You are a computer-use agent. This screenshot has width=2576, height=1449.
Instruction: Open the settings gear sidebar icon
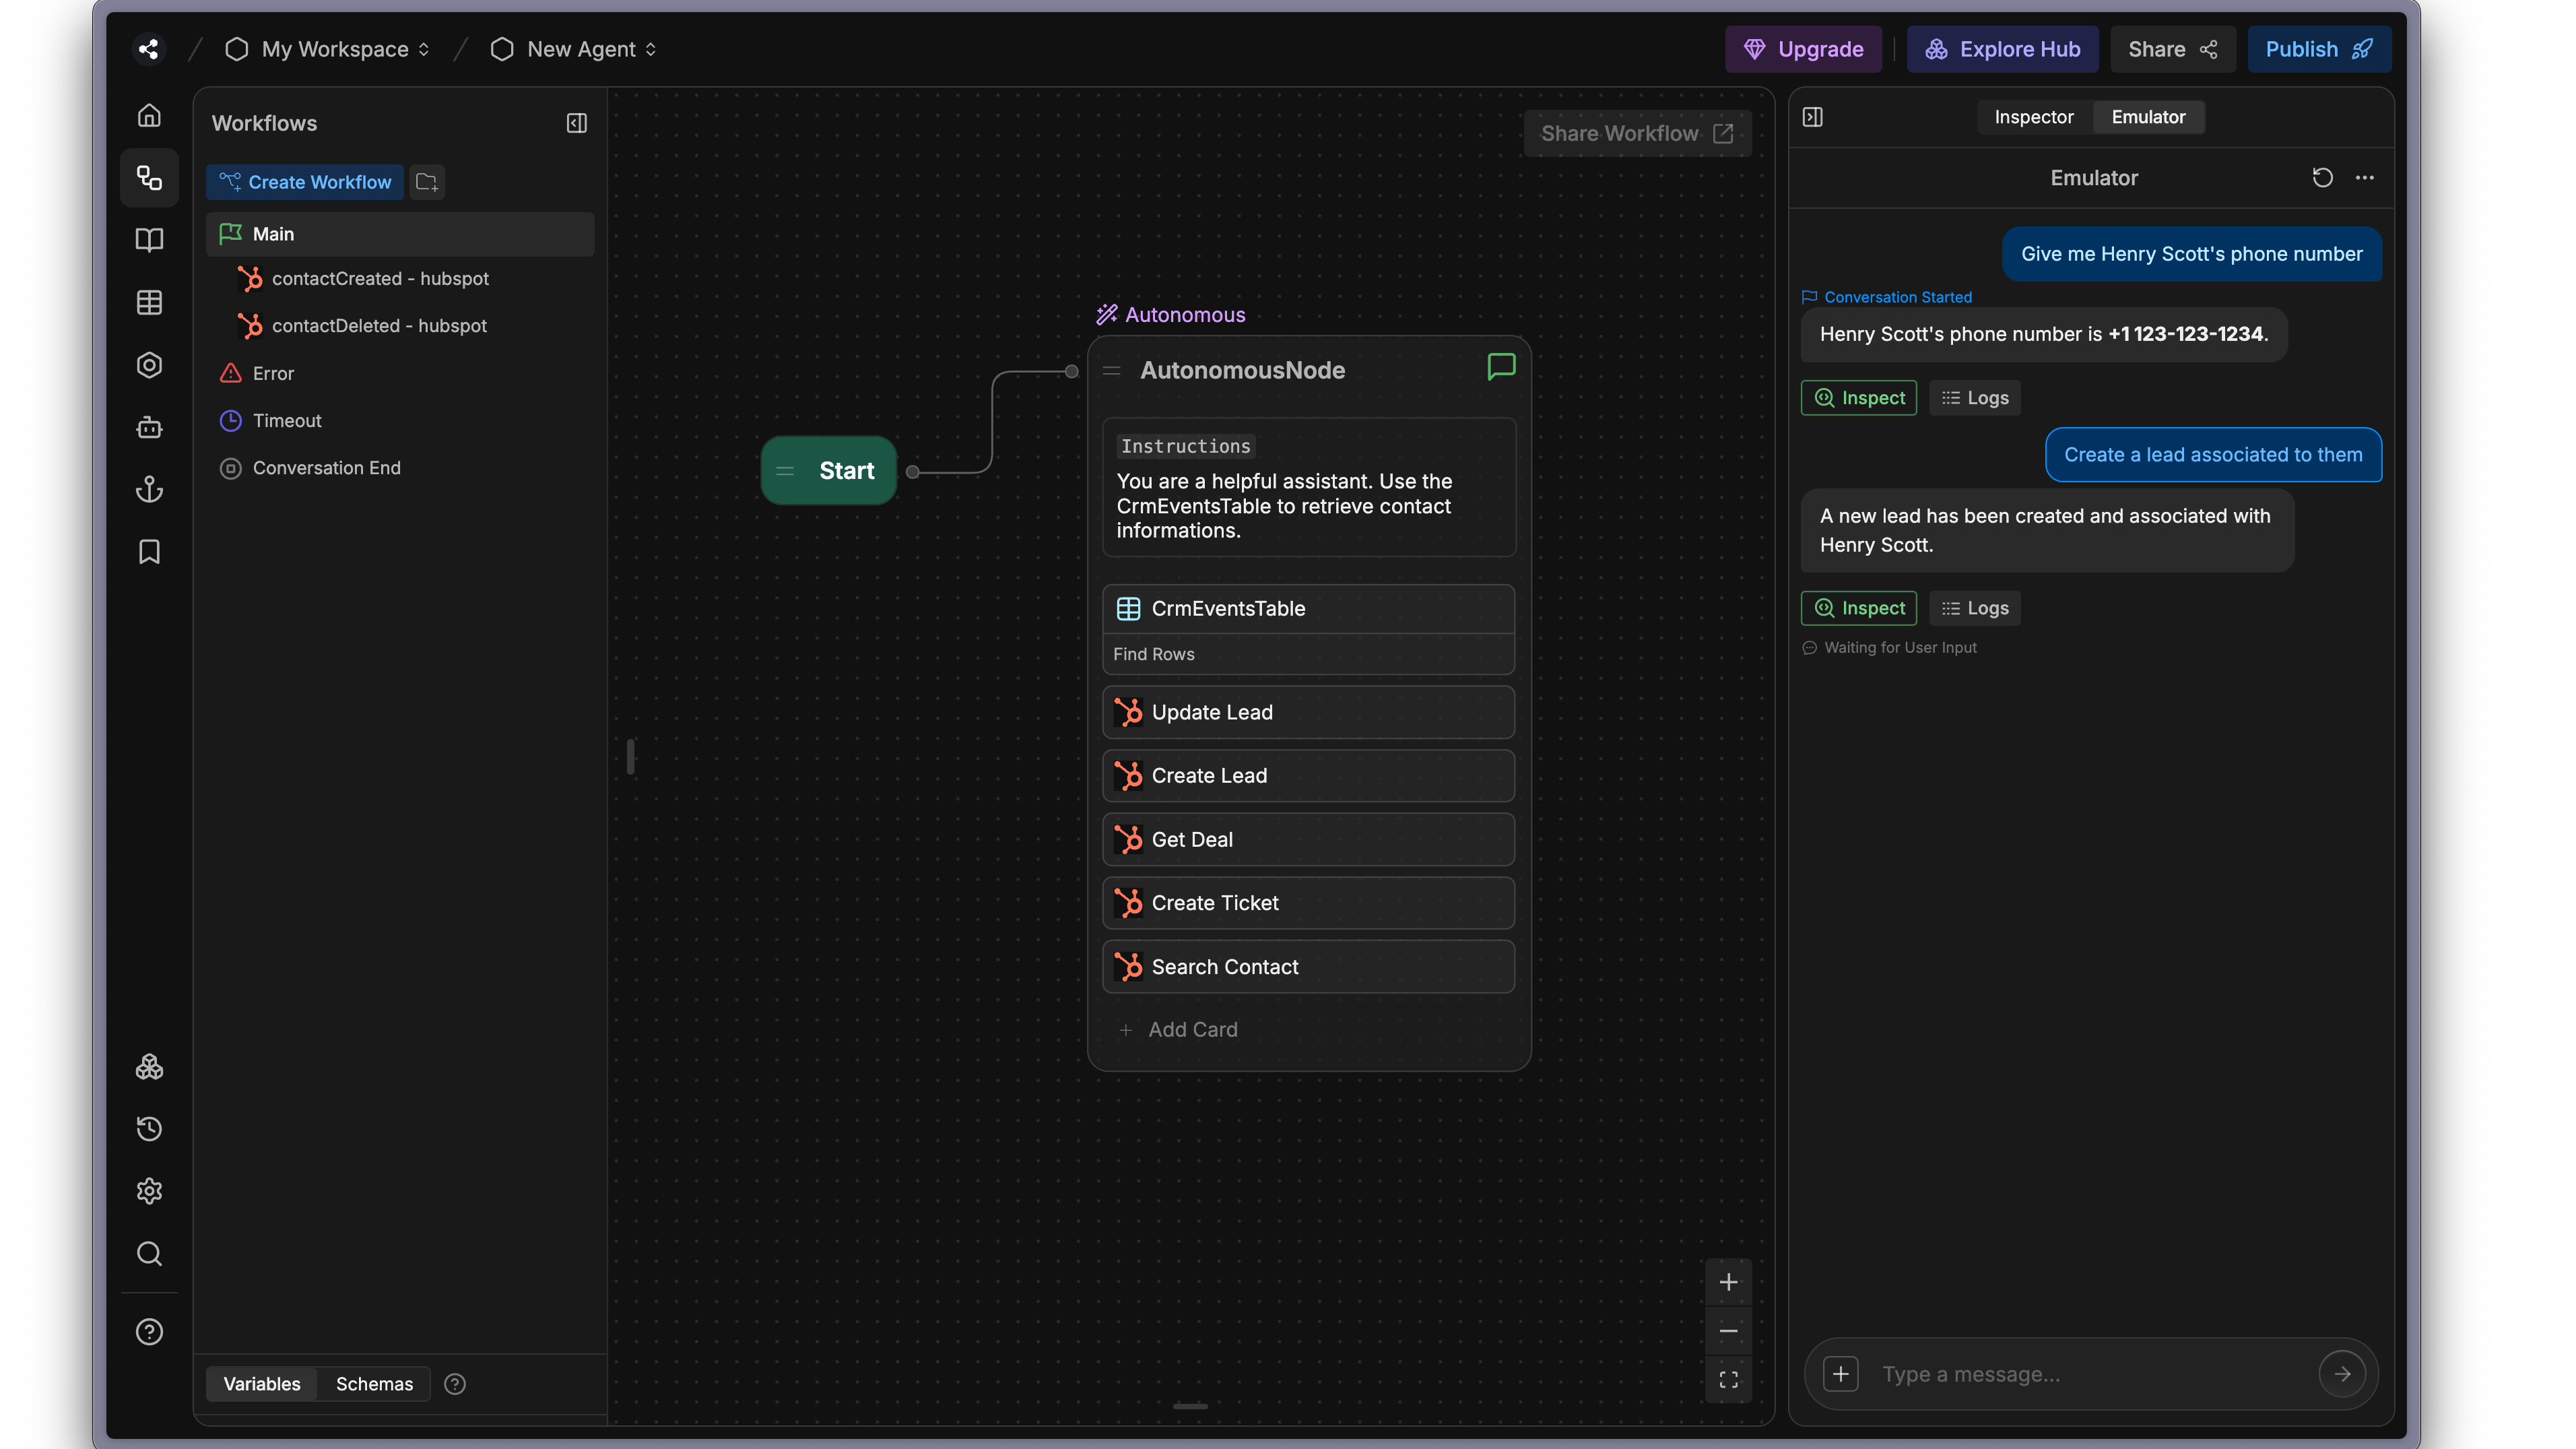(149, 1191)
